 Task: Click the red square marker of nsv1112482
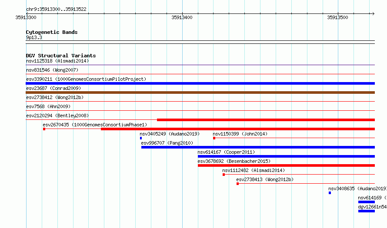(224, 175)
